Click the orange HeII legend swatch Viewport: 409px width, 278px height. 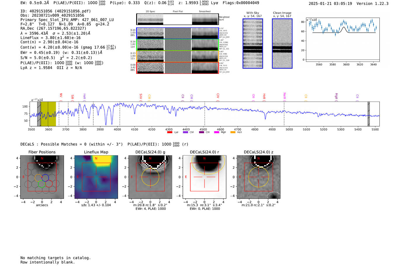click(x=233, y=132)
